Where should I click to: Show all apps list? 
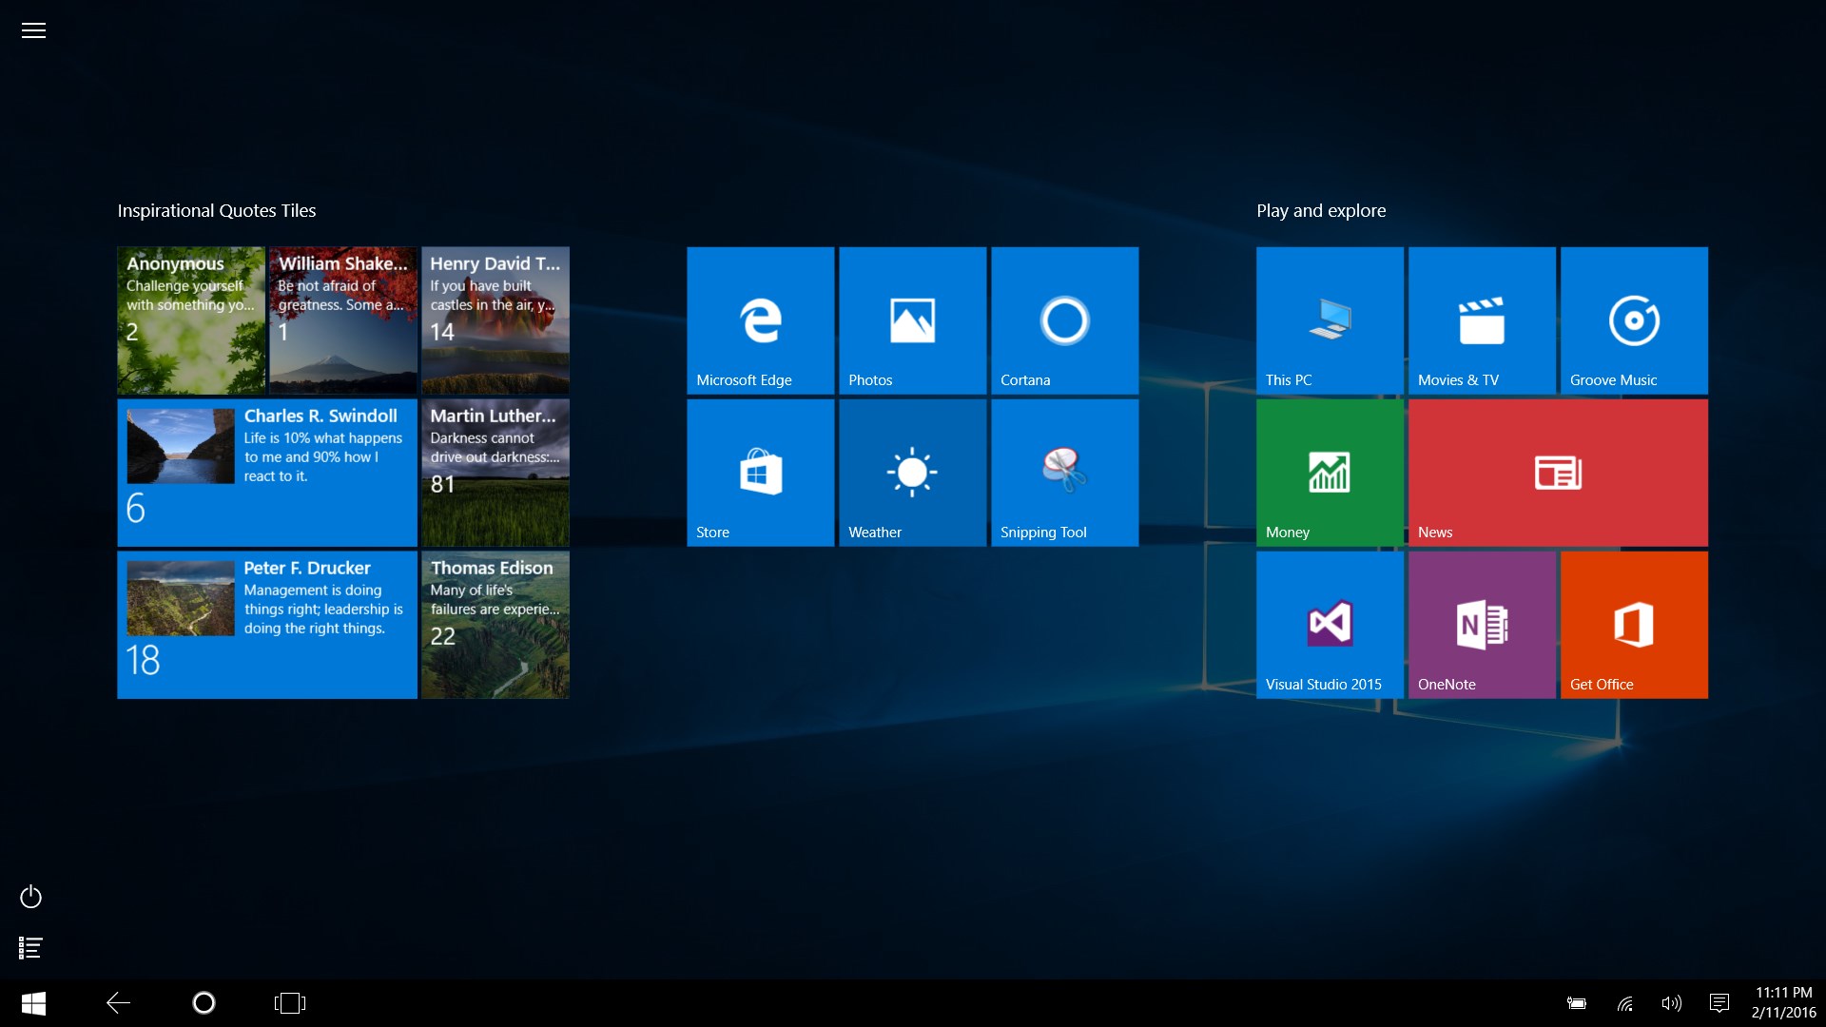pos(29,947)
